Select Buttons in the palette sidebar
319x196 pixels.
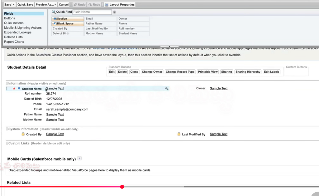coord(10,18)
